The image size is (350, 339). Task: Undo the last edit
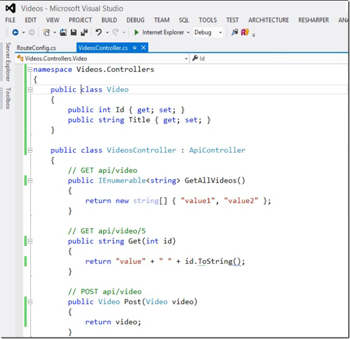[98, 33]
